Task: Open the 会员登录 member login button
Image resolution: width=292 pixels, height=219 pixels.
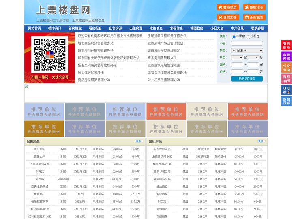Action: tap(228, 7)
